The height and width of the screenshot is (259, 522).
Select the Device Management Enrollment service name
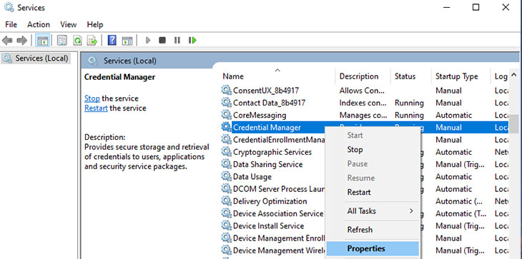tap(279, 238)
